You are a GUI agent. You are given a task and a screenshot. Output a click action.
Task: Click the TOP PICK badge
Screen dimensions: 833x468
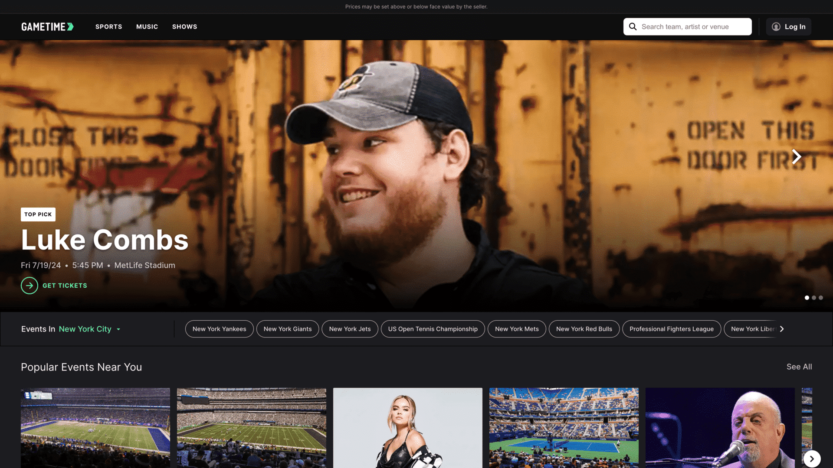point(38,214)
